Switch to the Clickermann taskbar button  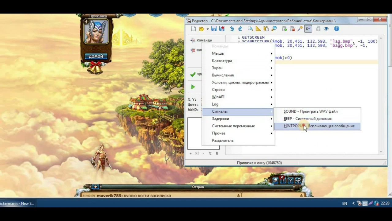point(17,204)
